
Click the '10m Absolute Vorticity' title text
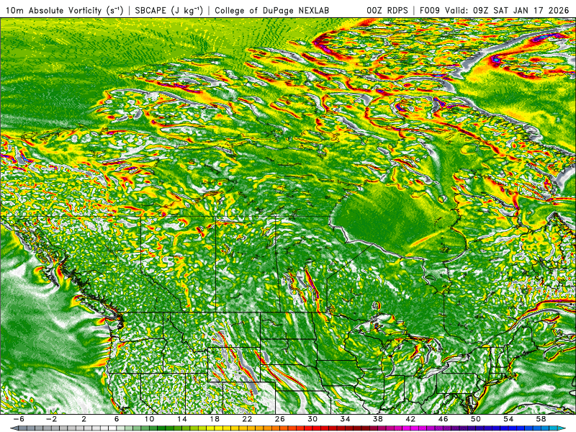(x=53, y=11)
